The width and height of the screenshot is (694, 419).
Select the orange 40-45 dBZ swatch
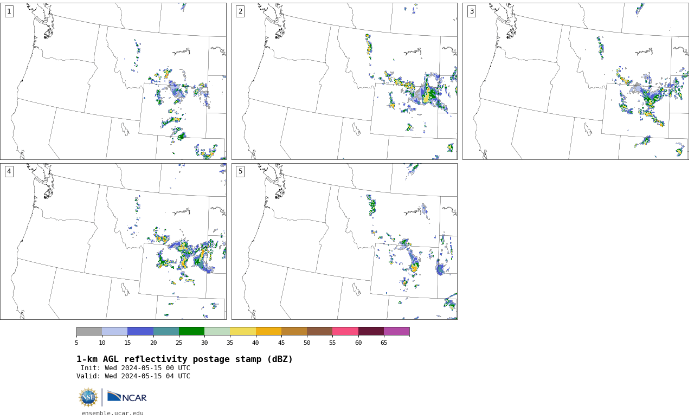[268, 331]
